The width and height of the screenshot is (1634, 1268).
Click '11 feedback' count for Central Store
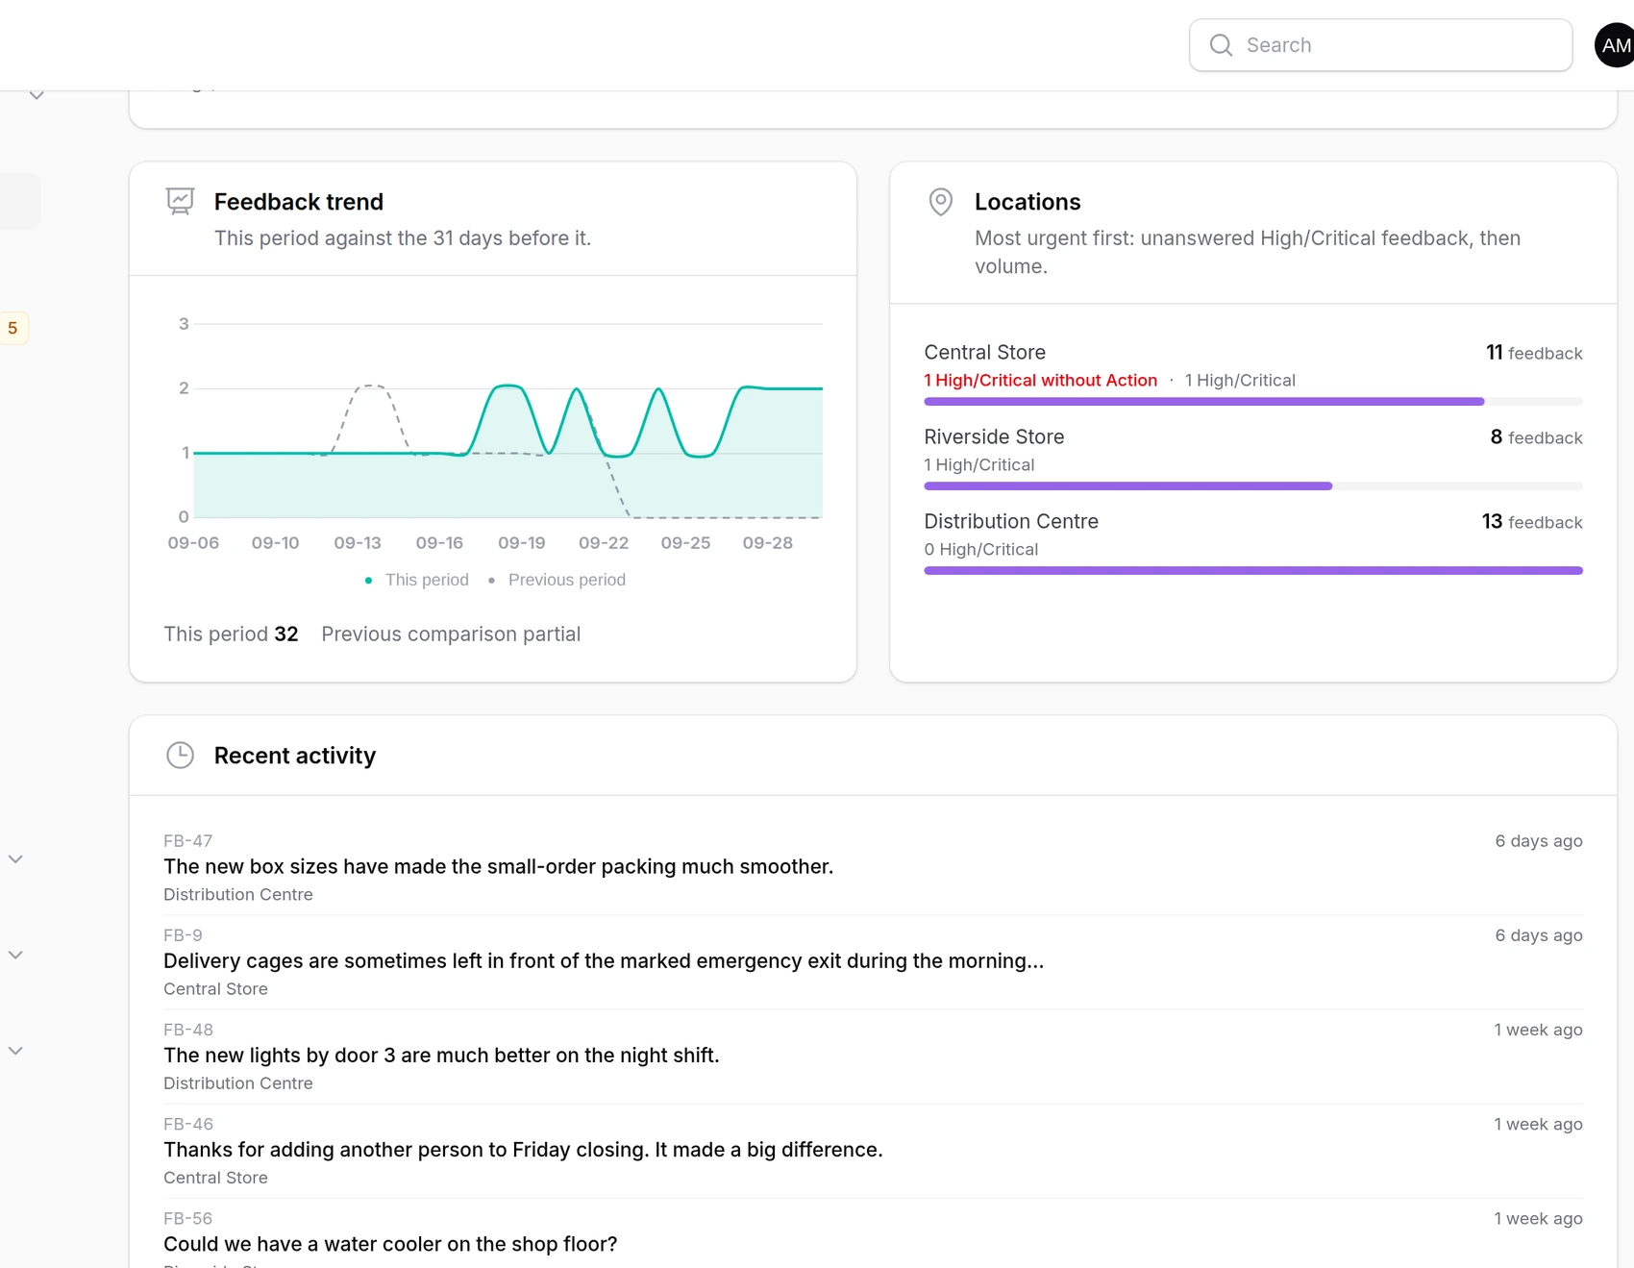click(1534, 353)
